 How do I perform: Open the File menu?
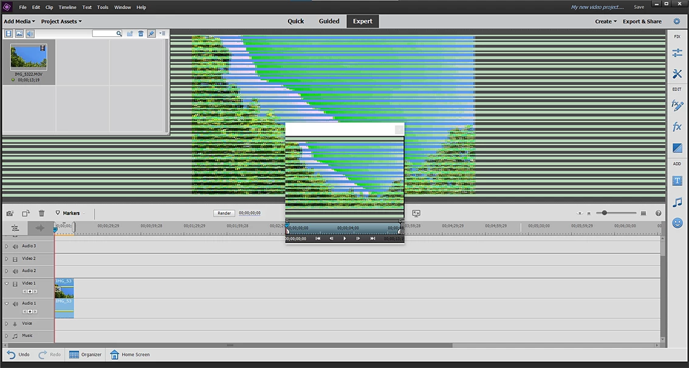[x=23, y=7]
